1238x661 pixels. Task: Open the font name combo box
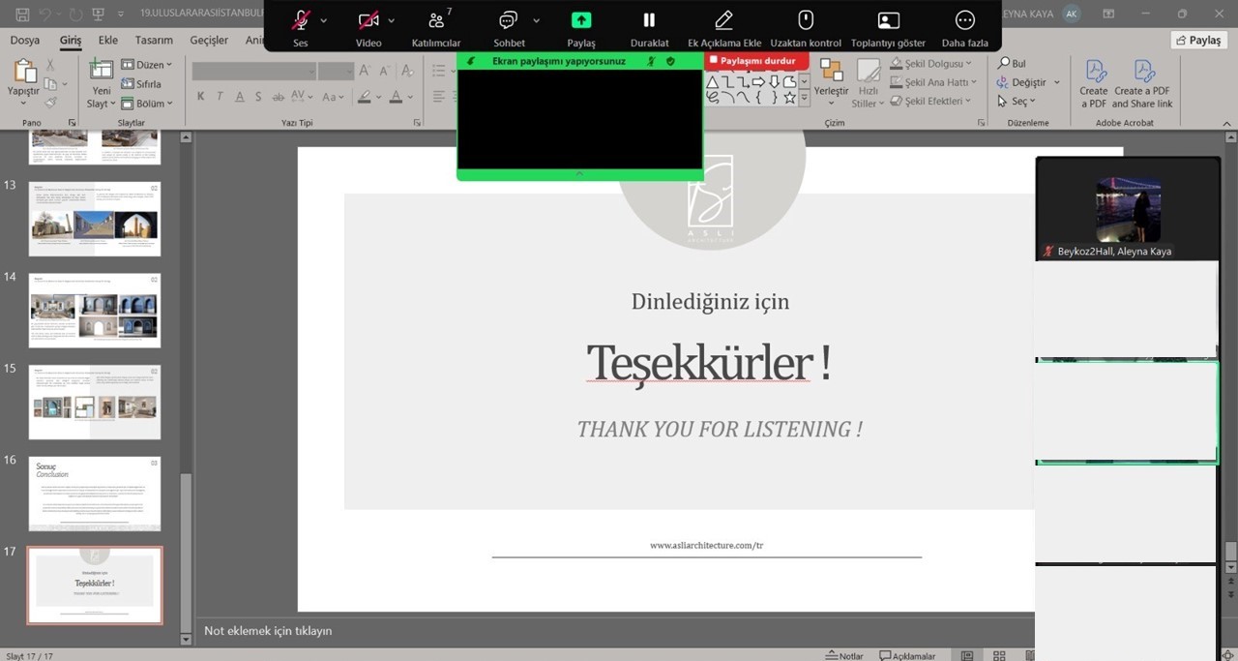pyautogui.click(x=254, y=71)
